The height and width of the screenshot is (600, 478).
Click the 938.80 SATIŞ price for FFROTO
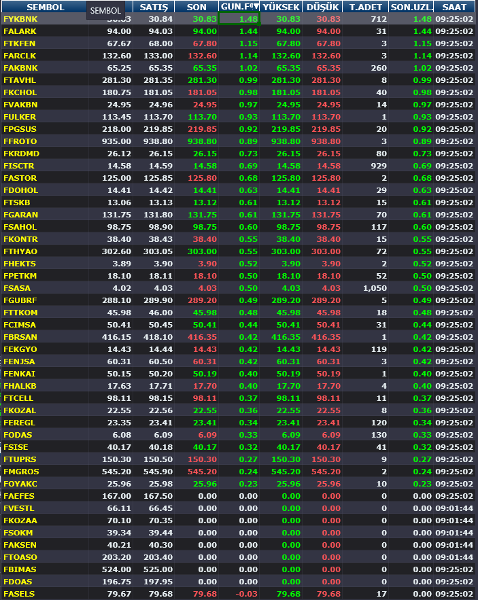tap(158, 141)
